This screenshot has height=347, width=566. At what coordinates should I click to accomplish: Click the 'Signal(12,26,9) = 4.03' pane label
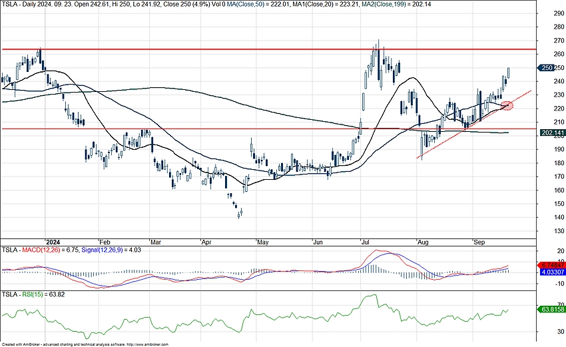(x=111, y=250)
